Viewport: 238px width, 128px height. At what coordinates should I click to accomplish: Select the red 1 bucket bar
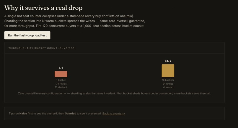click(x=61, y=74)
